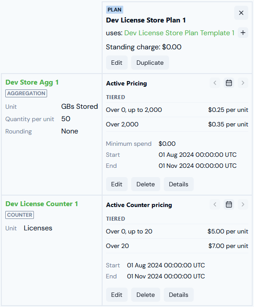Go to previous Active Pricing period arrow
The width and height of the screenshot is (254, 307).
pos(215,83)
